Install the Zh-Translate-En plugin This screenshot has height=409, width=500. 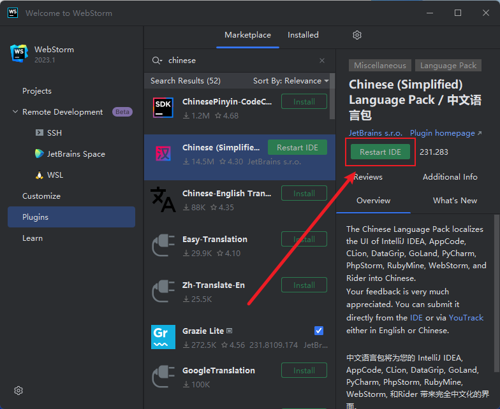coord(304,285)
